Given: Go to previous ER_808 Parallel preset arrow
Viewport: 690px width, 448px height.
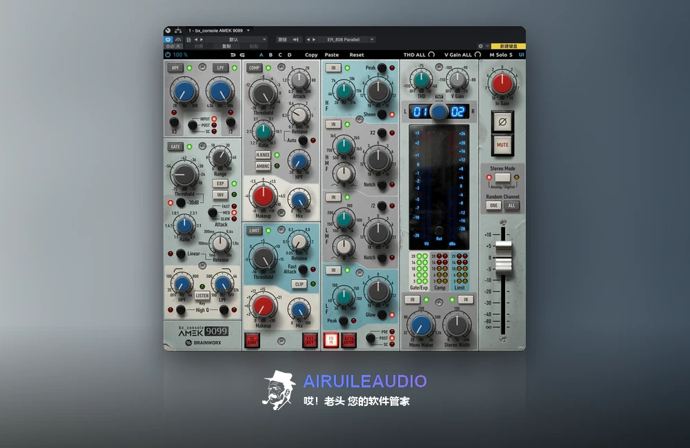Looking at the screenshot, I should (308, 39).
